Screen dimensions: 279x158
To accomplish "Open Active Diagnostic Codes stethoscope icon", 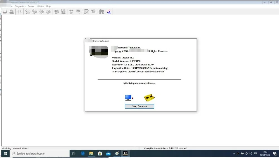I will 28,12.
